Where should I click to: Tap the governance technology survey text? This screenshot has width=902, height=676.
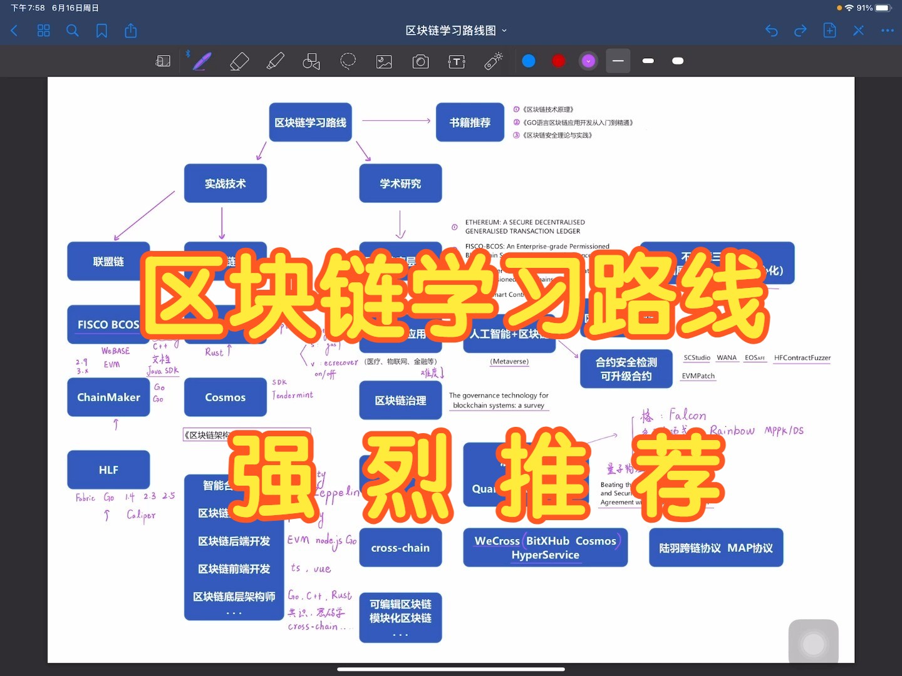(x=499, y=401)
